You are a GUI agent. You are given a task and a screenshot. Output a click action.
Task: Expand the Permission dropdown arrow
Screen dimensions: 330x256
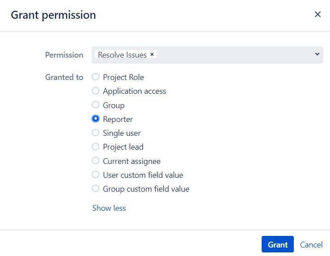[317, 55]
